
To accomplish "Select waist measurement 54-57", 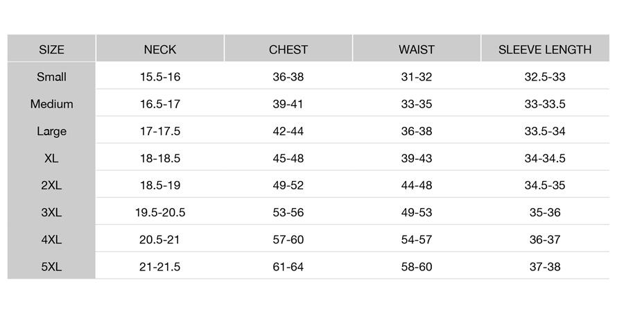I will tap(416, 240).
